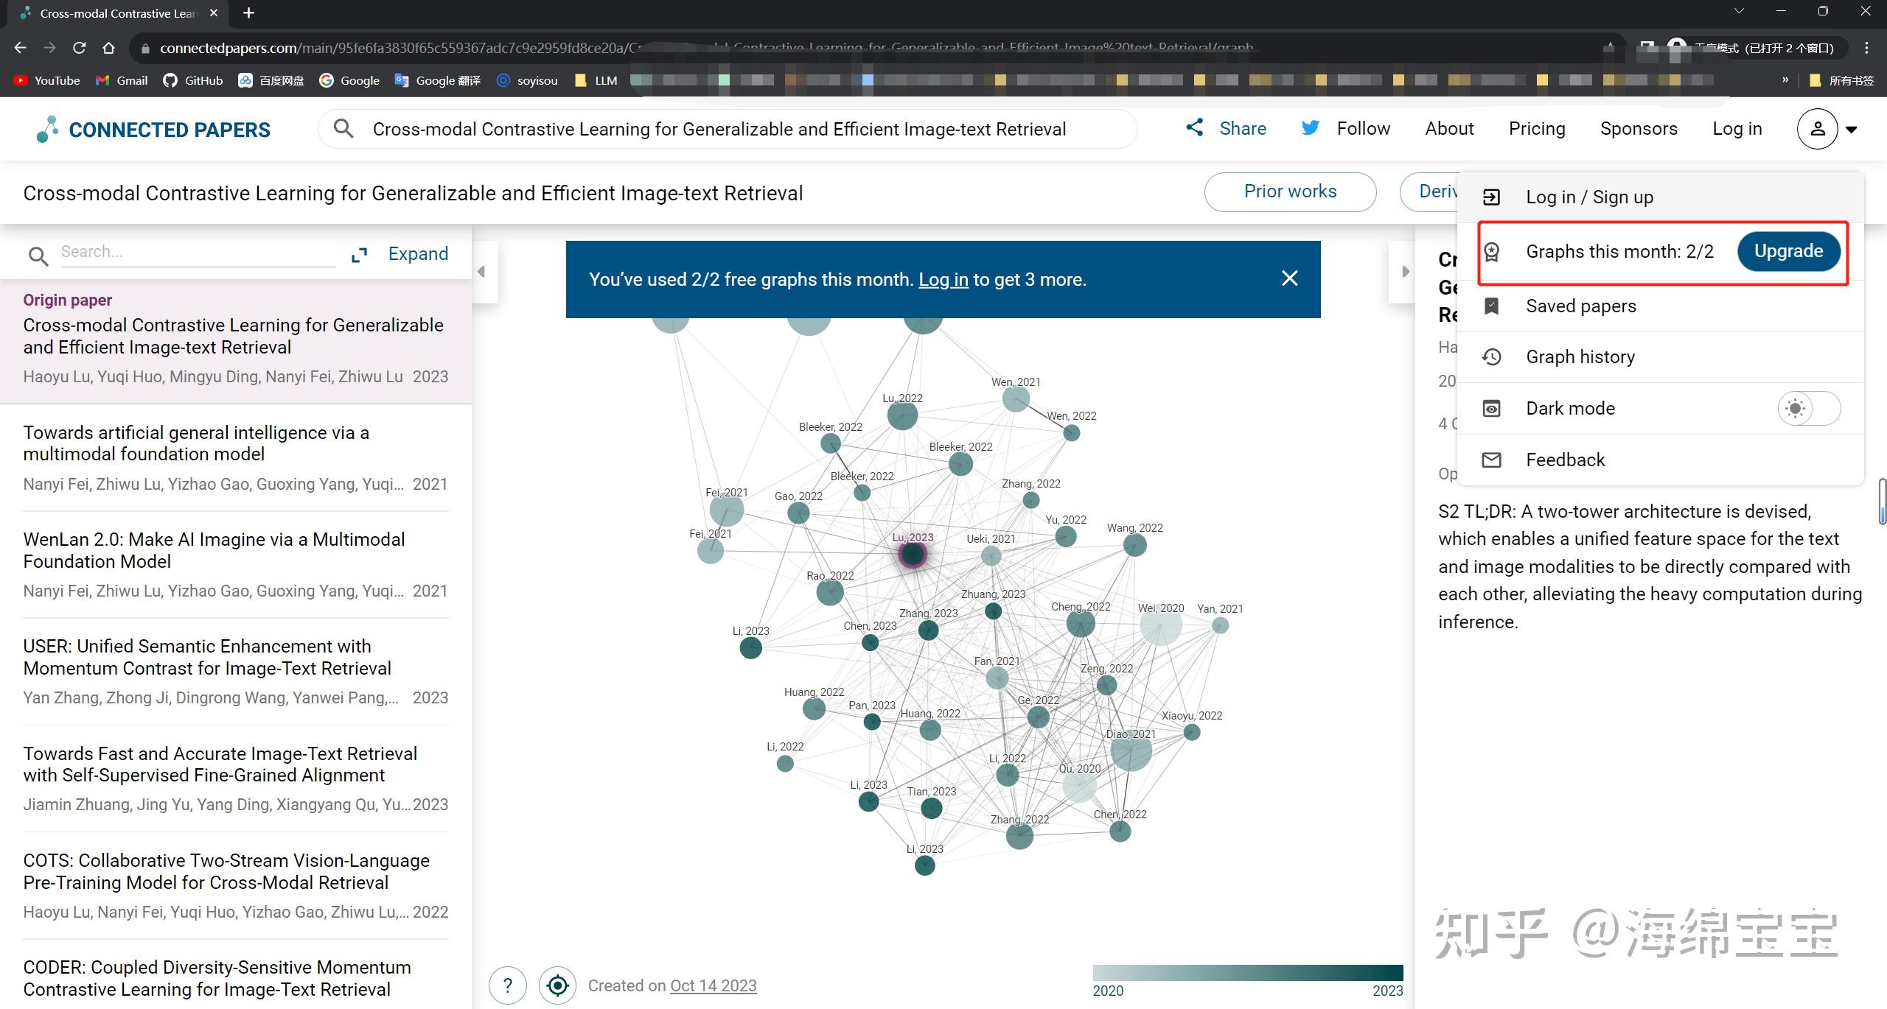Open the Graph history entry
Image resolution: width=1887 pixels, height=1009 pixels.
(x=1580, y=357)
